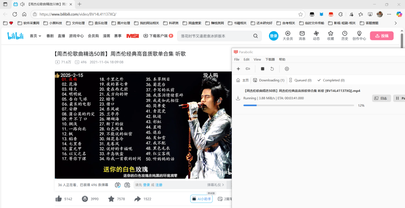Open the 帮助 help menu in Parabolic

(x=282, y=60)
